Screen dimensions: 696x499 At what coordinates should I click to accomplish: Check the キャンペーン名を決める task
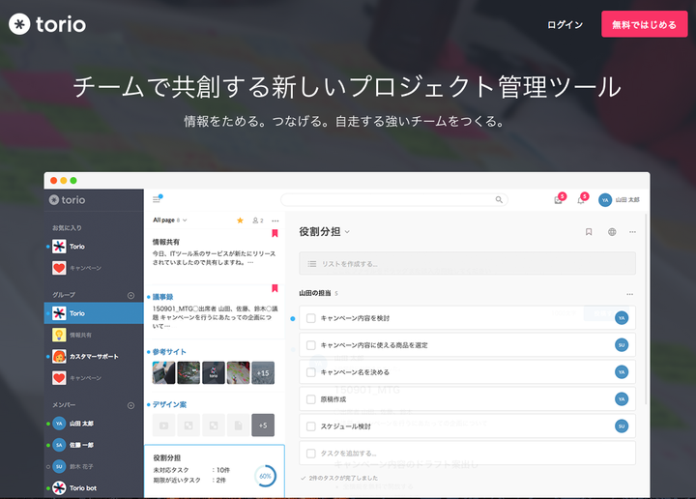tap(311, 372)
